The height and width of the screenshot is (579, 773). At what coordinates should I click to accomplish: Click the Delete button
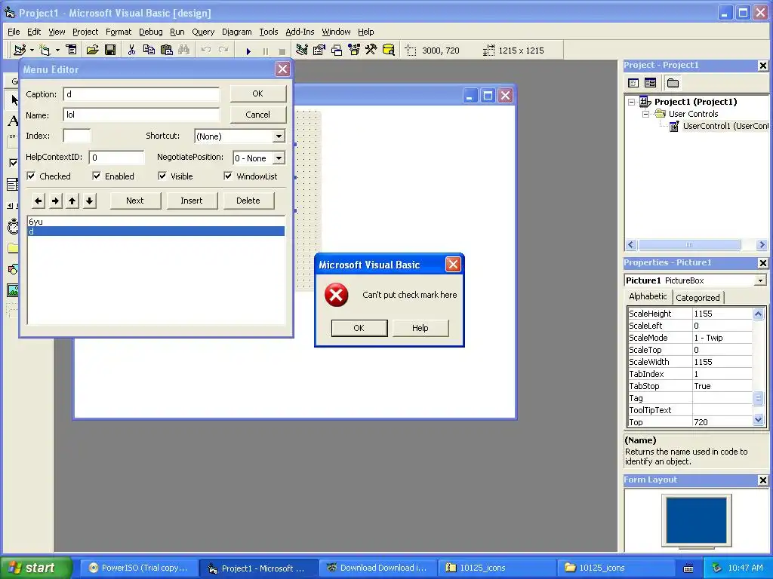(248, 201)
